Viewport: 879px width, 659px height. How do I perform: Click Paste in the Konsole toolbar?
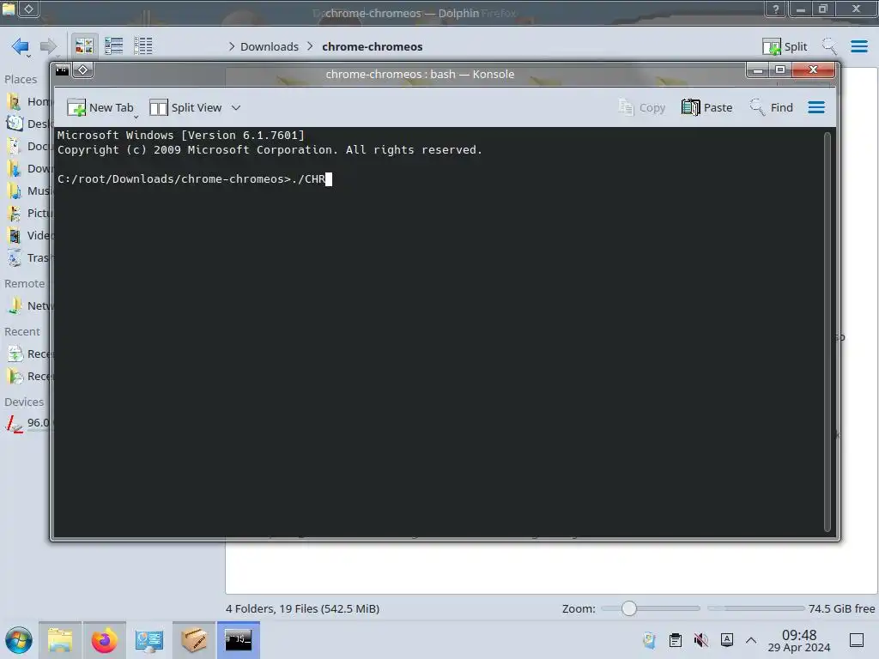tap(707, 107)
